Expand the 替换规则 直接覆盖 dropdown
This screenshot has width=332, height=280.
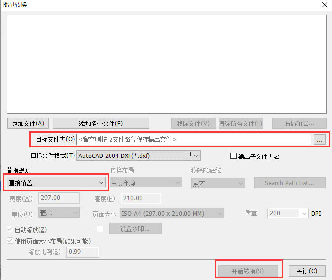(x=56, y=183)
